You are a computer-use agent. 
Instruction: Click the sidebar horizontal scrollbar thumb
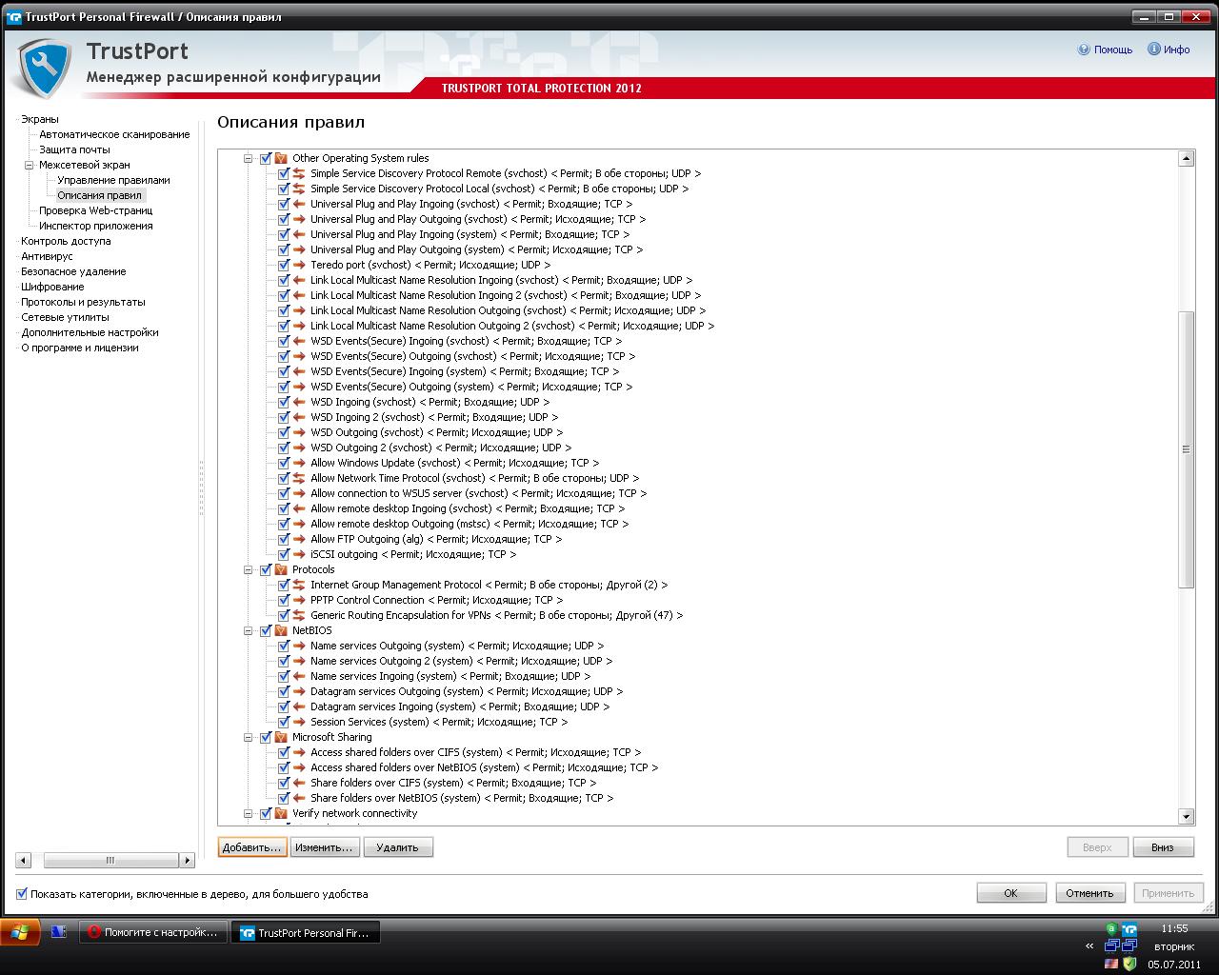110,860
